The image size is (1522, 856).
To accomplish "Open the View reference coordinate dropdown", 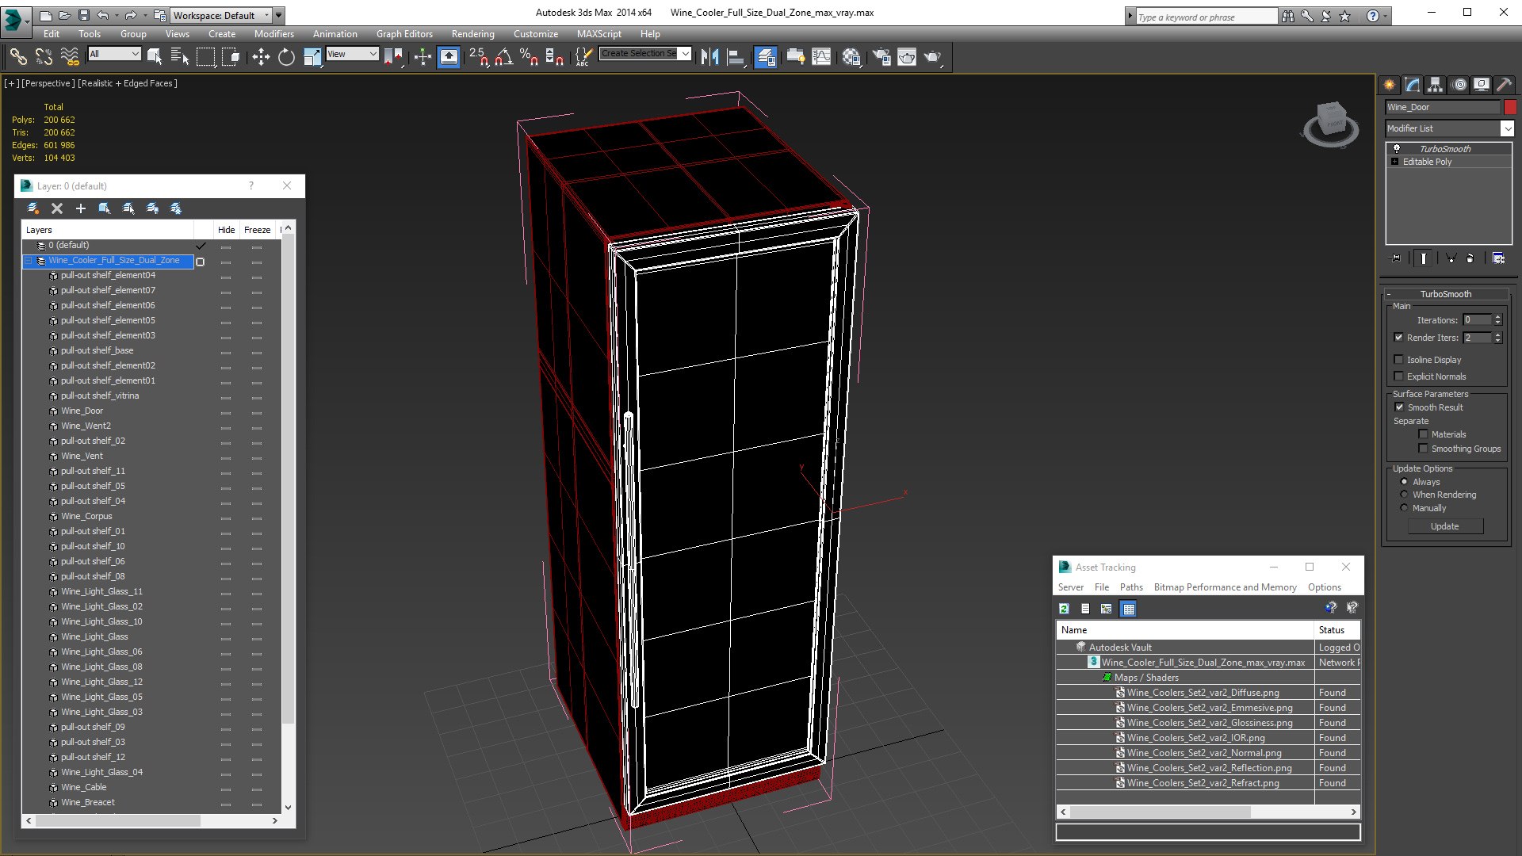I will pyautogui.click(x=352, y=54).
